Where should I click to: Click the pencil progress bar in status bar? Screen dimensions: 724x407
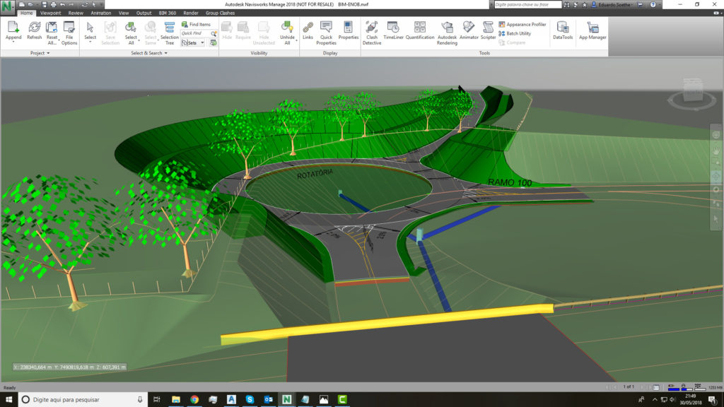[674, 388]
